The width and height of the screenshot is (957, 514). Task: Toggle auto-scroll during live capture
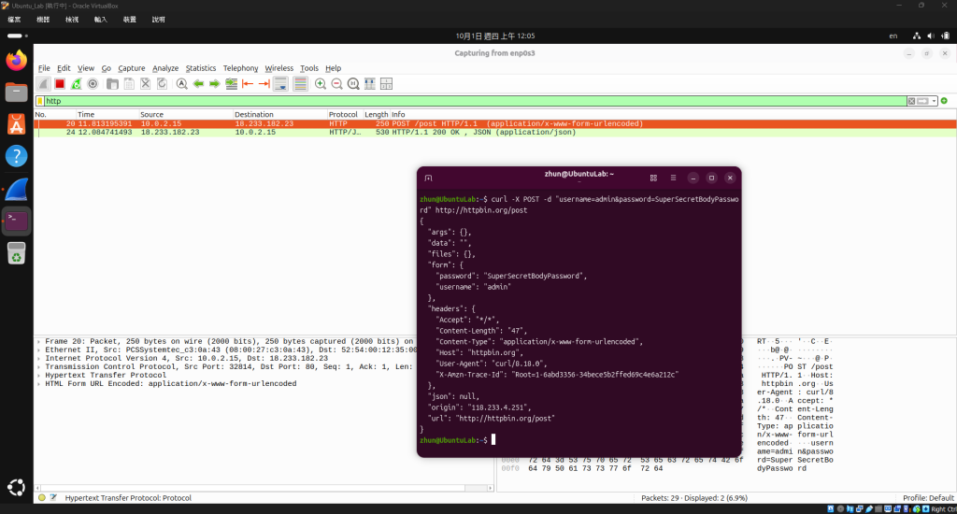[x=280, y=83]
